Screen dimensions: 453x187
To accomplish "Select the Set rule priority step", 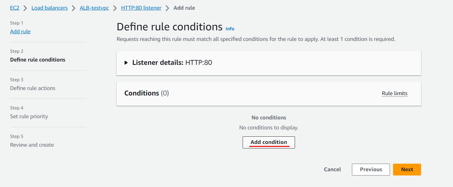I will click(29, 116).
